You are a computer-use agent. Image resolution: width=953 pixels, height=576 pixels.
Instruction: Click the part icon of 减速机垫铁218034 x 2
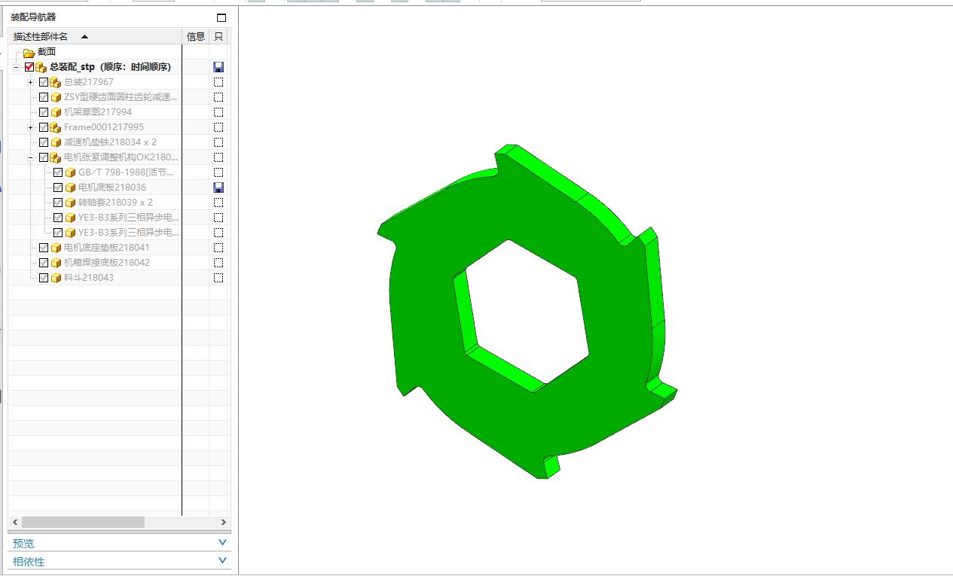[x=56, y=142]
